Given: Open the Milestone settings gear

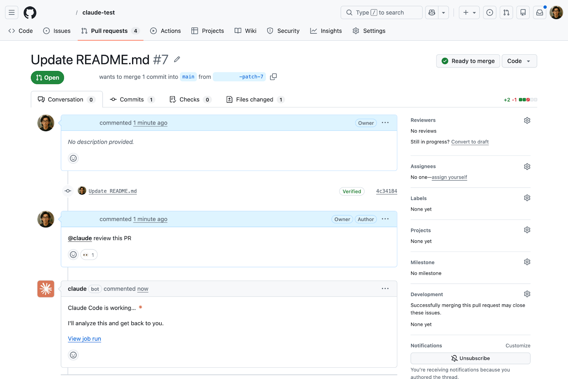Looking at the screenshot, I should click(527, 262).
